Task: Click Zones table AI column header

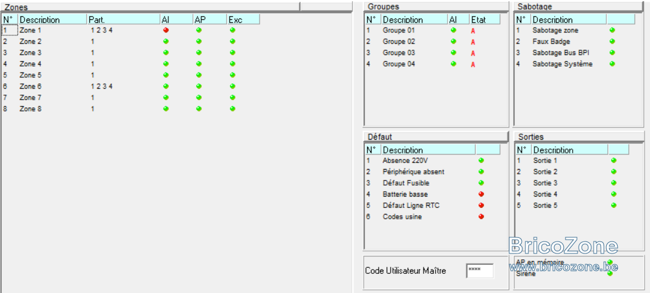Action: click(176, 20)
